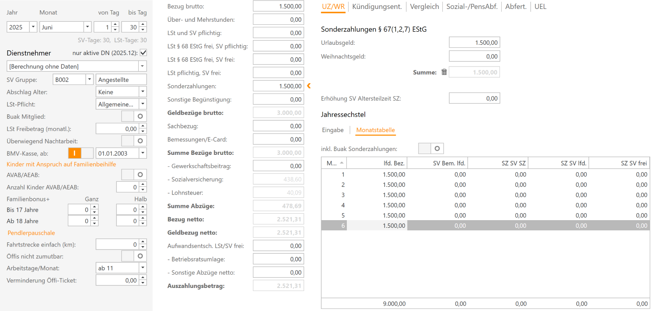Increase the 'von Tag' value with up arrow
651x311 pixels.
click(x=115, y=24)
